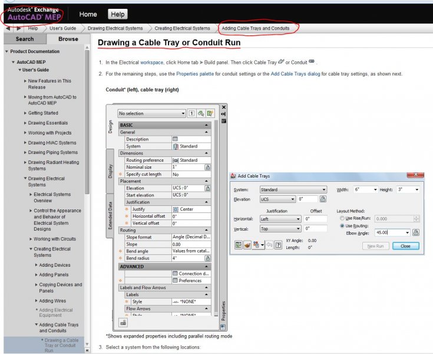Click the back navigation arrow in breadcrumb bar
This screenshot has height=354, width=433.
click(8, 28)
